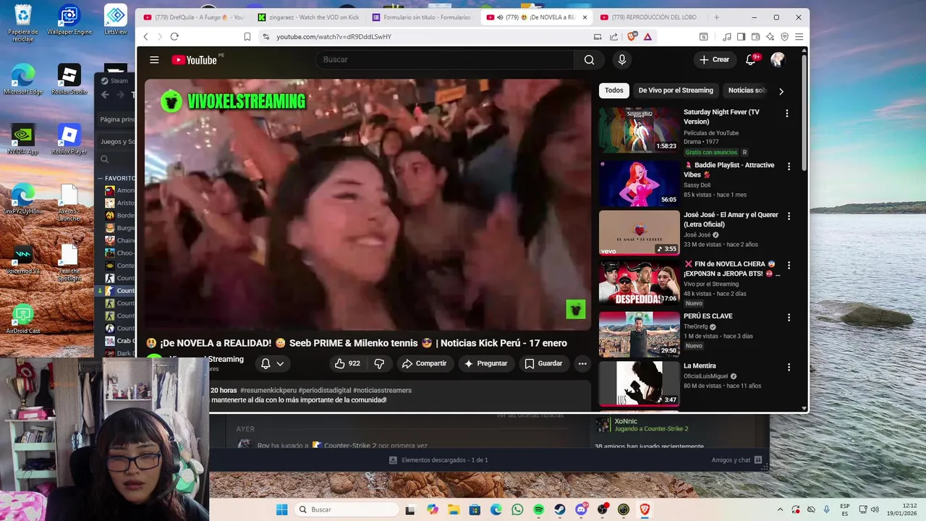This screenshot has width=926, height=521.
Task: Share this page via address bar icon
Action: point(613,37)
